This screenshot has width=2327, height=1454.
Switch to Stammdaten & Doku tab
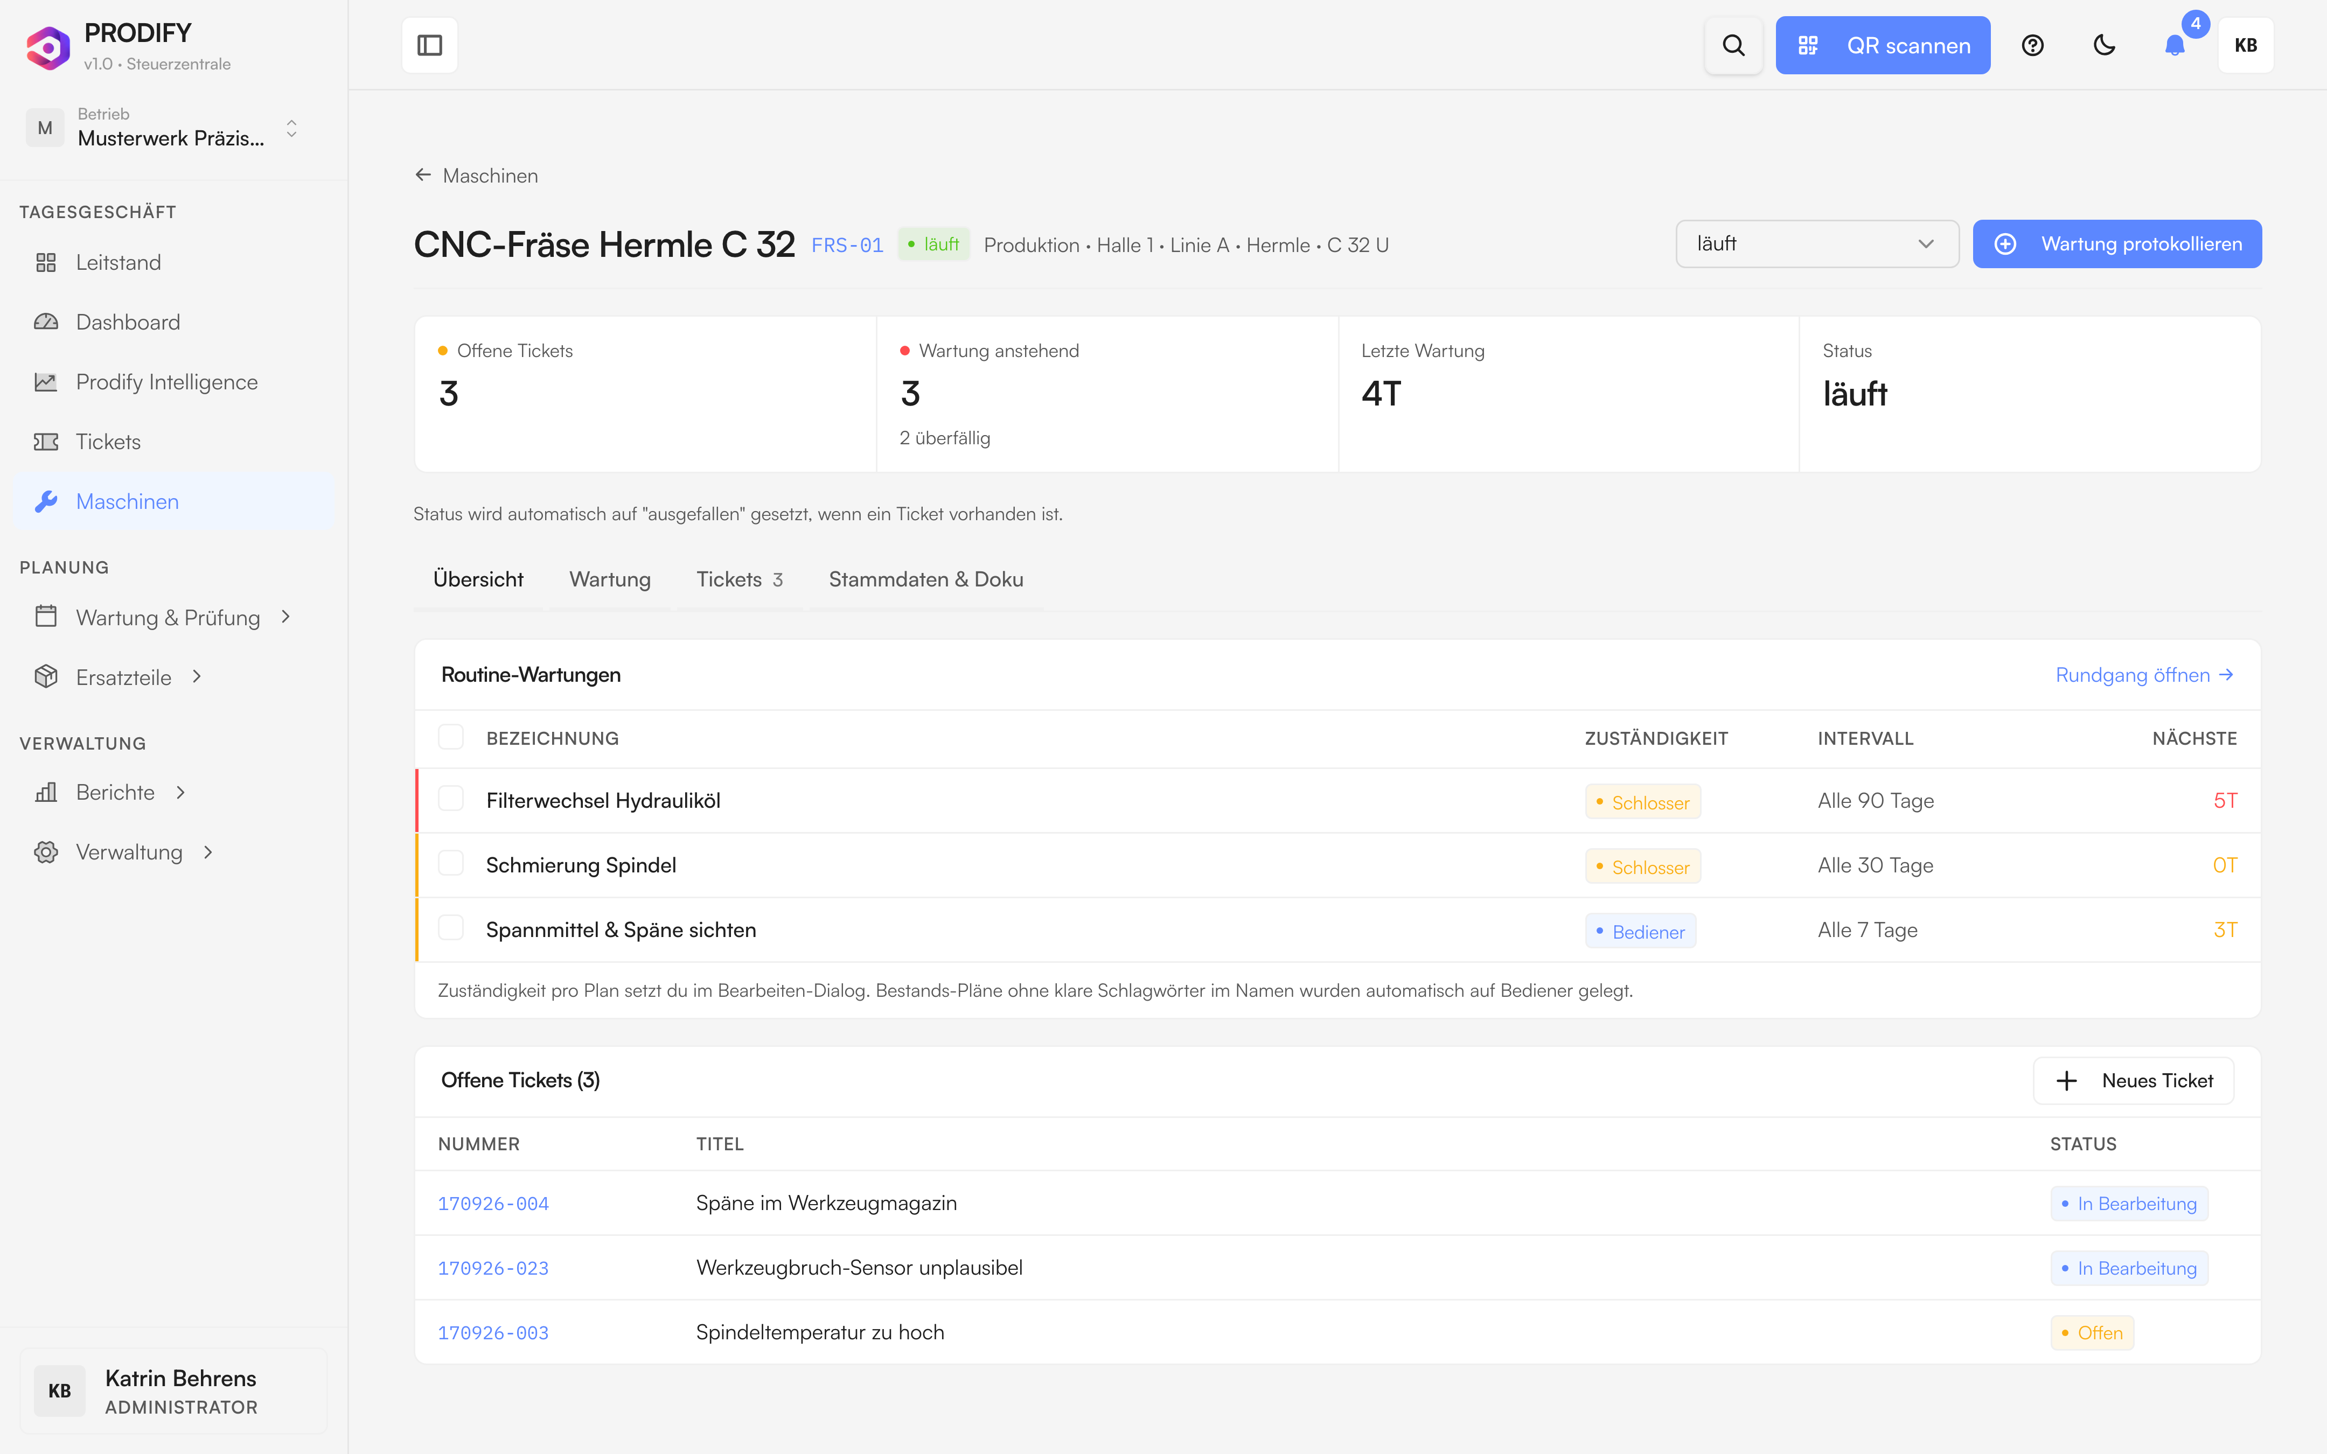(x=925, y=580)
